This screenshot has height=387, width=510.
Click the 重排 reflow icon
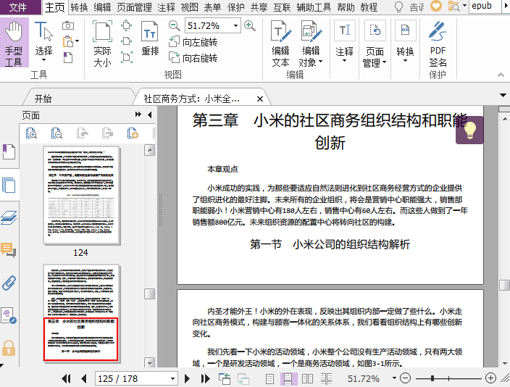[150, 38]
